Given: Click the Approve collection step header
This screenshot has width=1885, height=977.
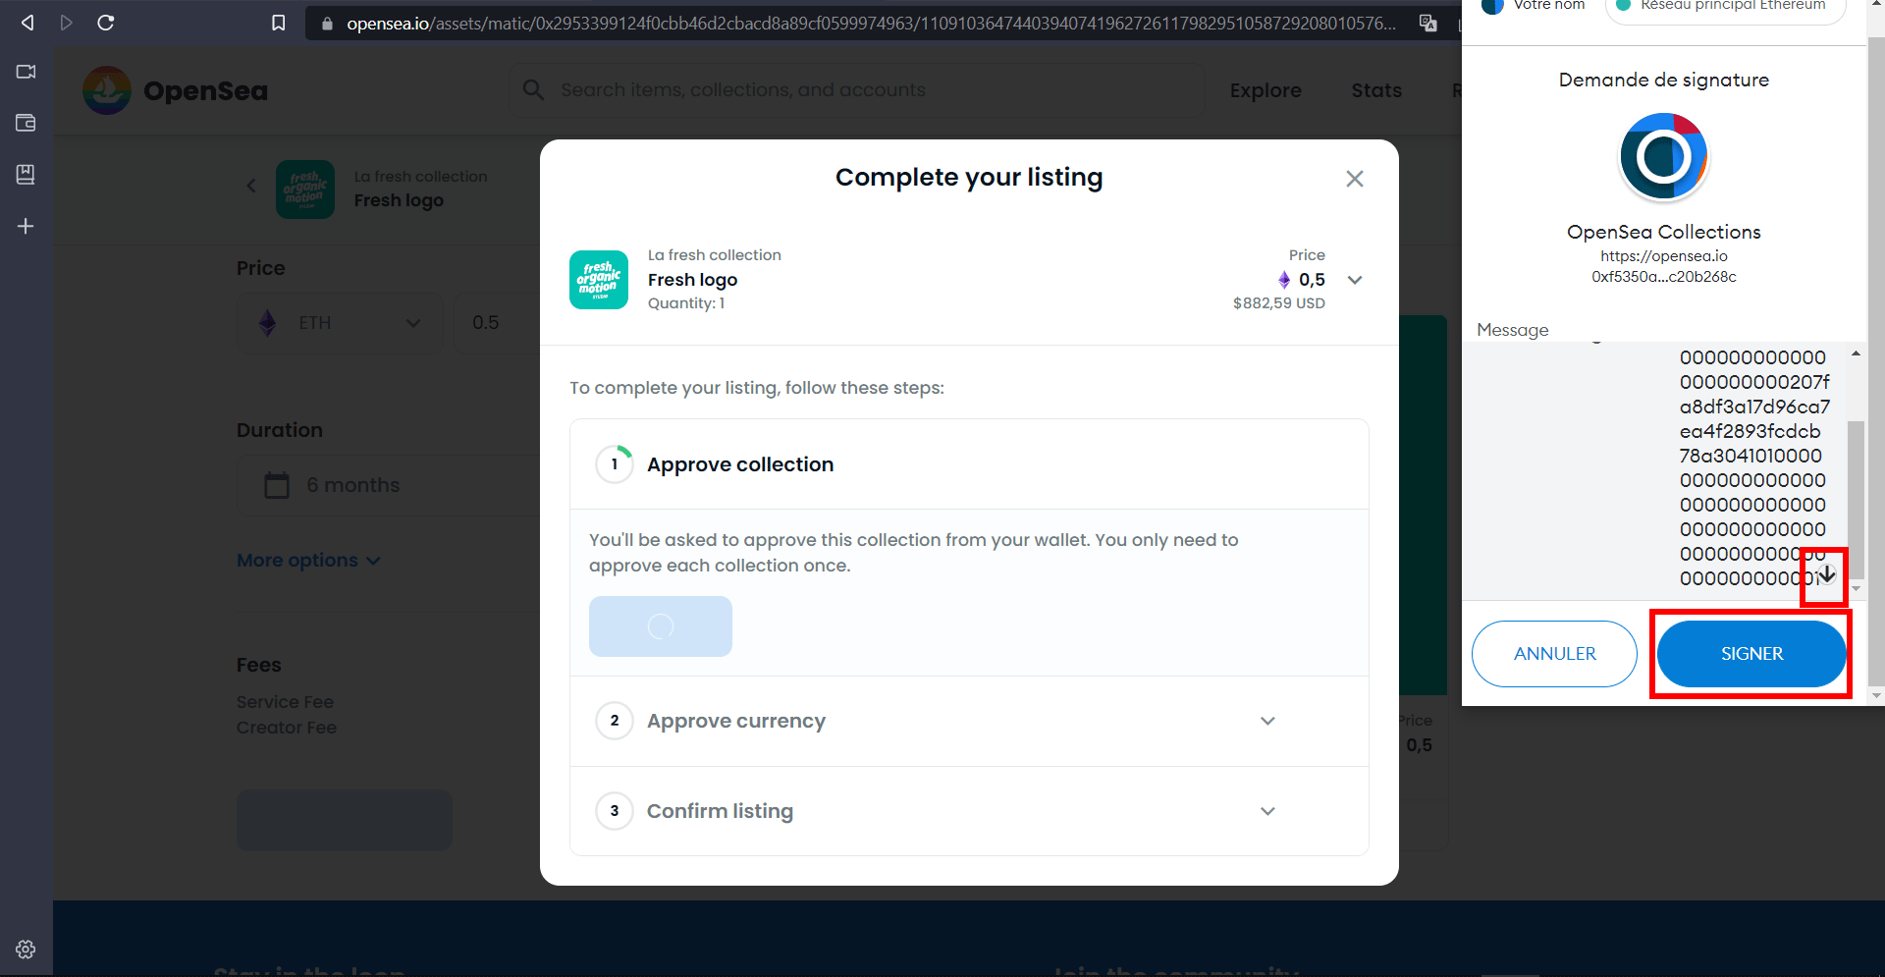Looking at the screenshot, I should click(x=969, y=464).
